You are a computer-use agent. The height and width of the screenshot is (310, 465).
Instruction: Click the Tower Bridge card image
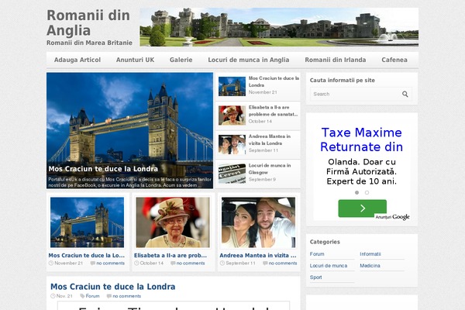pyautogui.click(x=87, y=222)
